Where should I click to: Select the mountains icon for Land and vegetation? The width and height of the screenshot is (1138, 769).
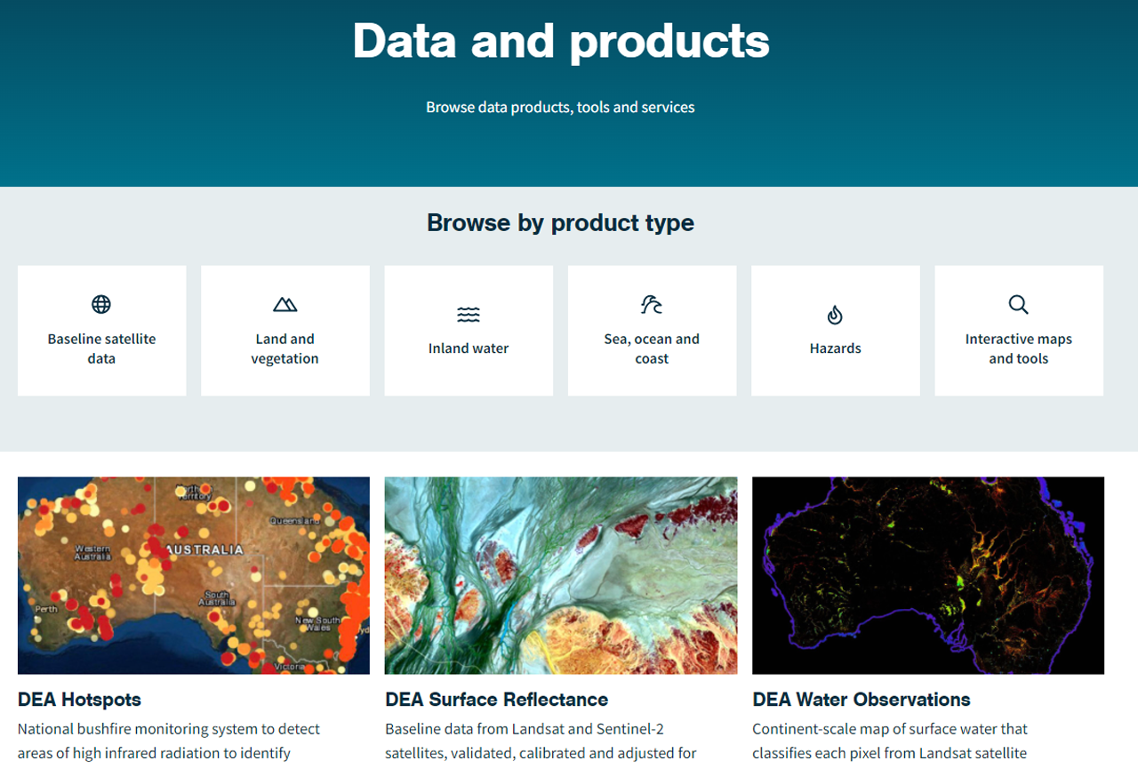(x=284, y=303)
